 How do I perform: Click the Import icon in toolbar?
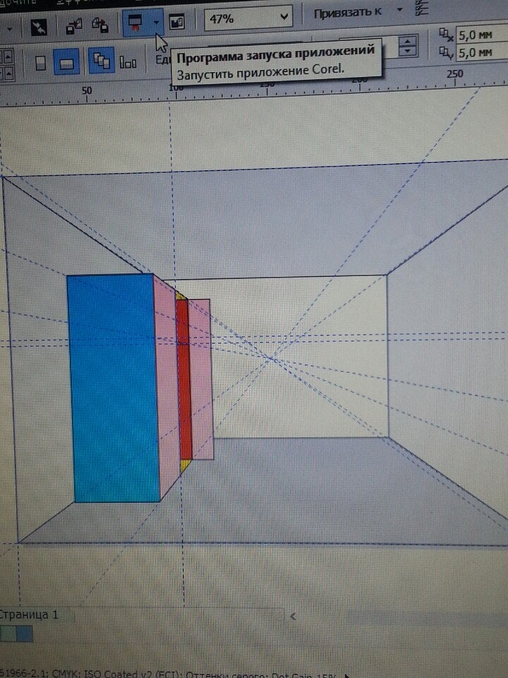[x=74, y=26]
